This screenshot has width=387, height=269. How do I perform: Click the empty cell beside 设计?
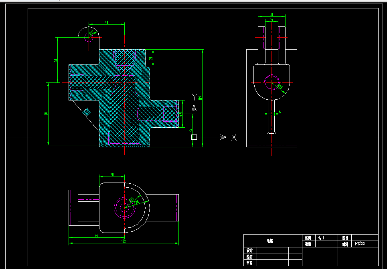(273, 250)
